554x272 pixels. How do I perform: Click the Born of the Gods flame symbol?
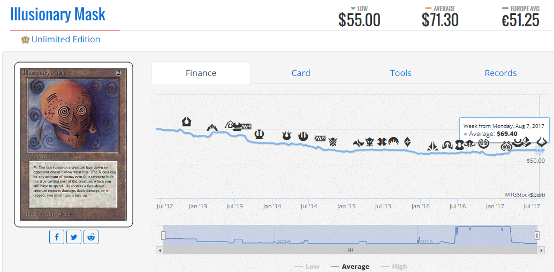[x=286, y=135]
